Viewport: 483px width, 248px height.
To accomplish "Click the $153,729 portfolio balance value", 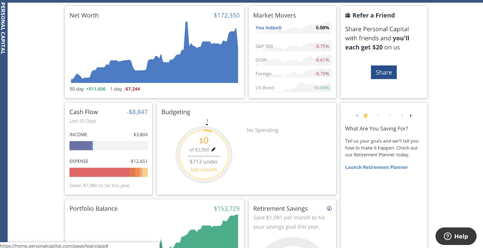I will click(x=226, y=208).
